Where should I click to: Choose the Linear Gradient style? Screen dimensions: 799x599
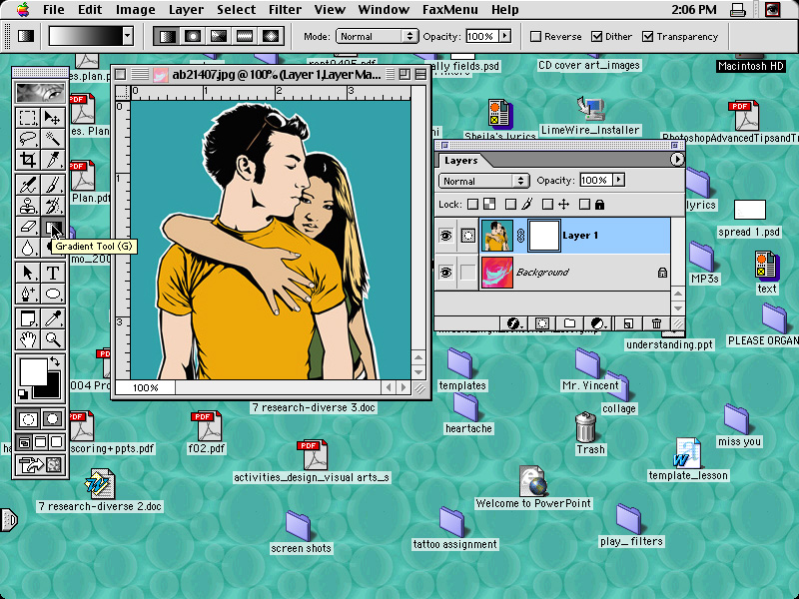pos(167,36)
